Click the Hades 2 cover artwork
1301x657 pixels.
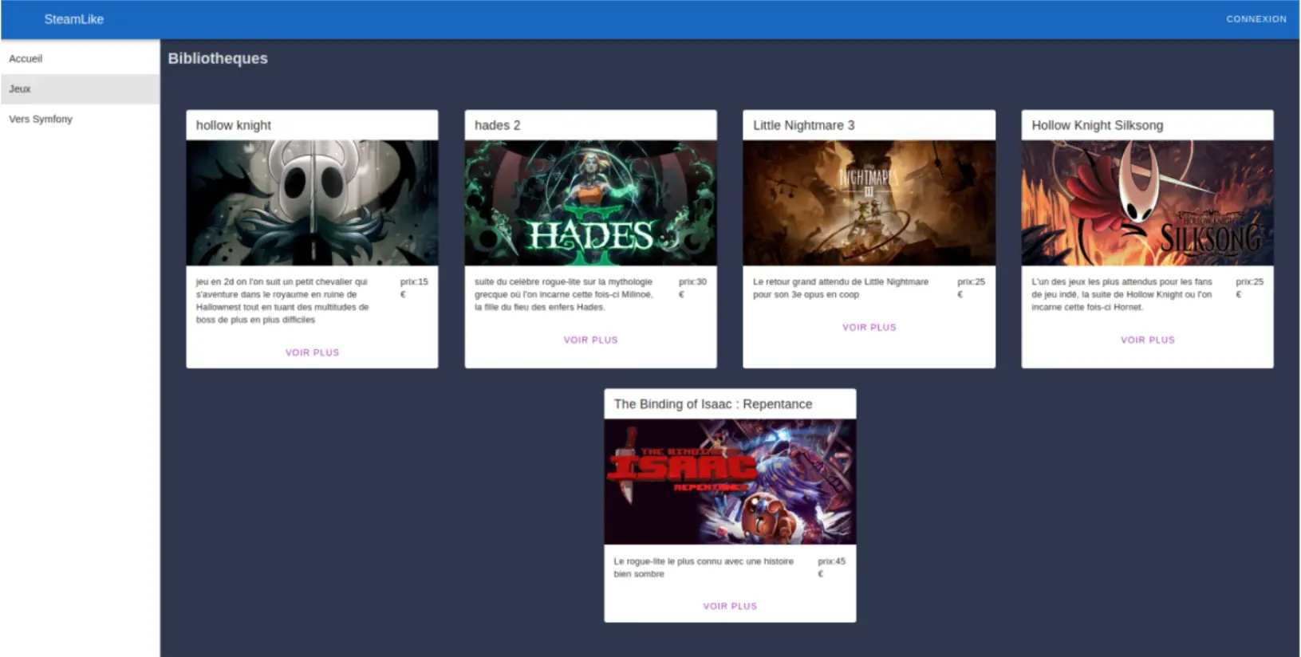pos(590,203)
